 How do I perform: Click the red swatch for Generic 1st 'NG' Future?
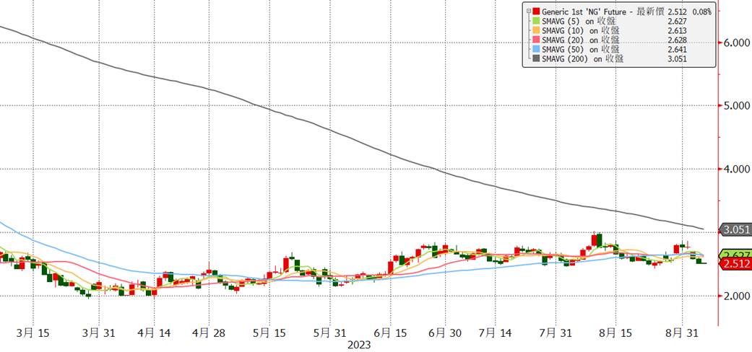pos(536,11)
